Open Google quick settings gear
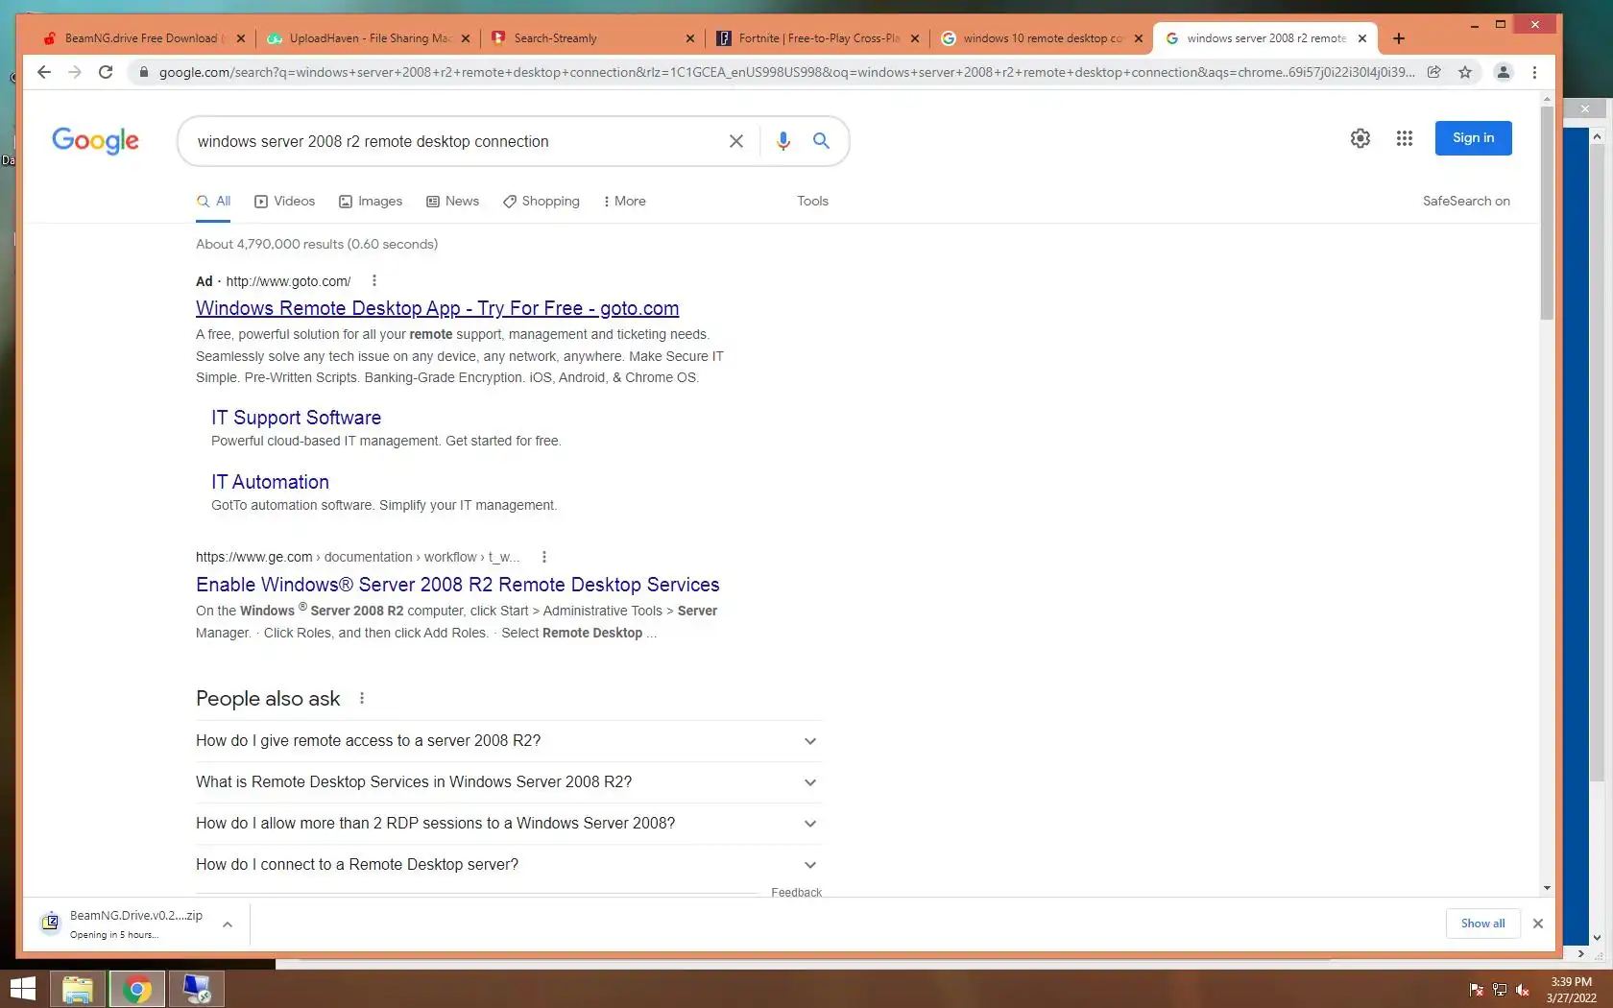 (1360, 138)
